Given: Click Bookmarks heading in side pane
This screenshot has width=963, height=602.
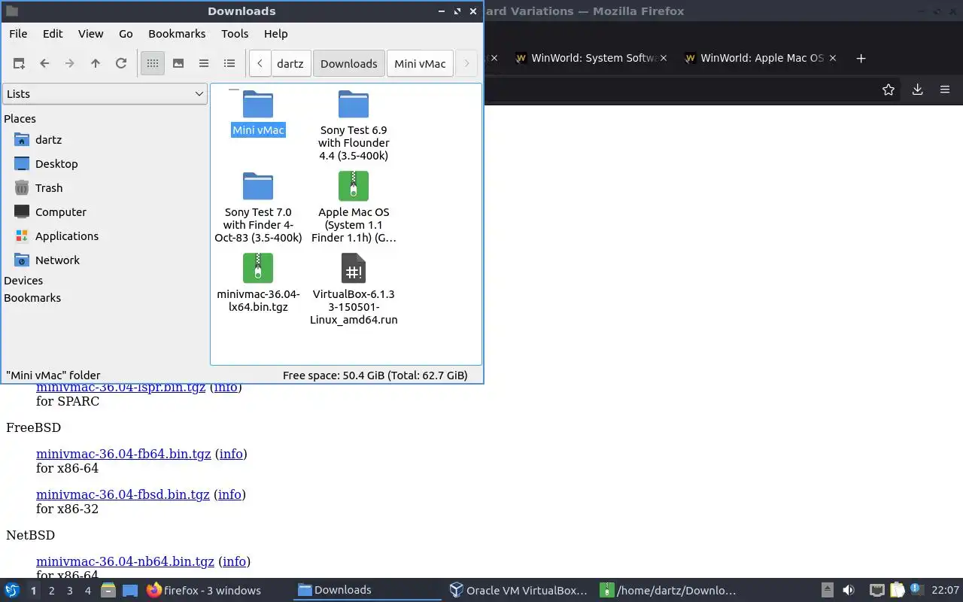Looking at the screenshot, I should click(32, 298).
